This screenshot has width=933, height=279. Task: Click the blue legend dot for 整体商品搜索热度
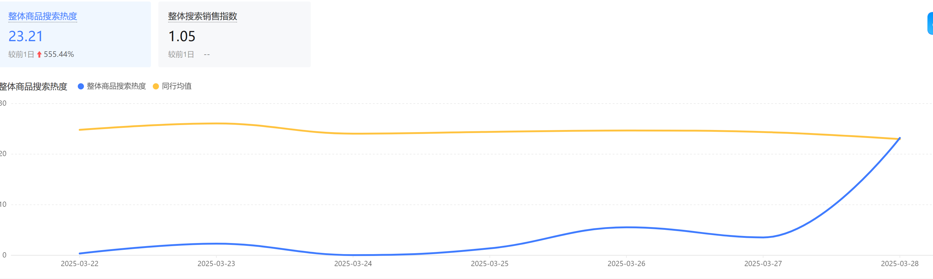[81, 86]
